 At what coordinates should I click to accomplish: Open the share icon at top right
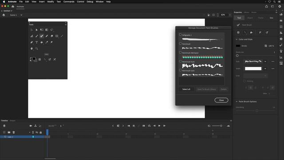point(266,6)
